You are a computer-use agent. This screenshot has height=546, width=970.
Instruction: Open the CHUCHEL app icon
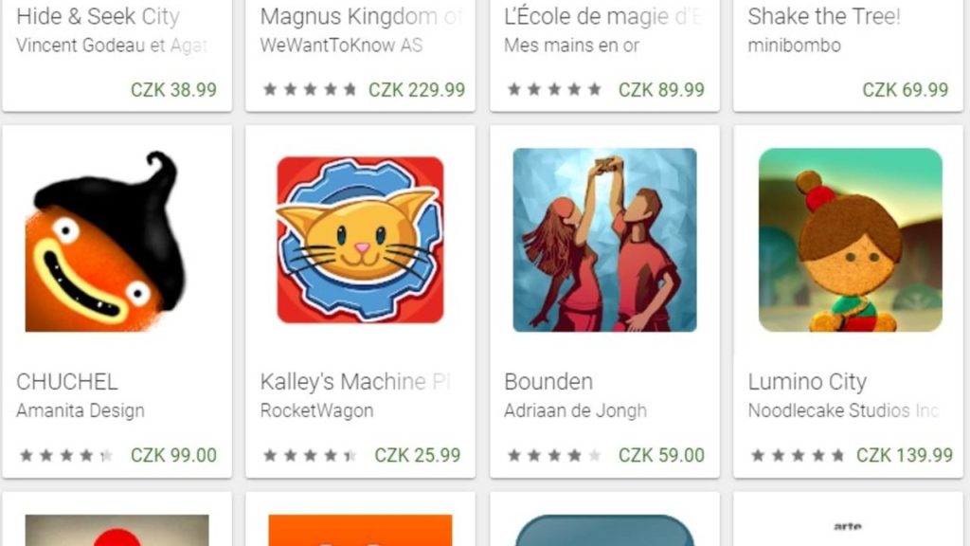click(105, 240)
